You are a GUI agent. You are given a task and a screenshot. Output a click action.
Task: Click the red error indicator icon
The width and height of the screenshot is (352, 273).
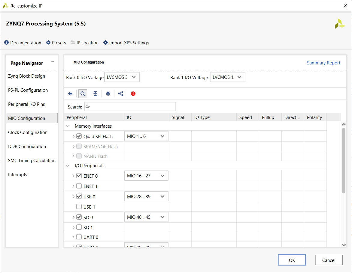133,93
